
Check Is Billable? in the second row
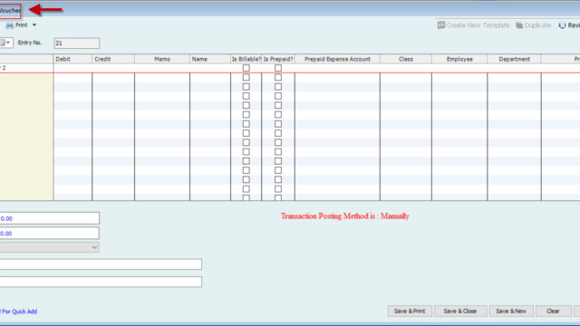pos(246,77)
